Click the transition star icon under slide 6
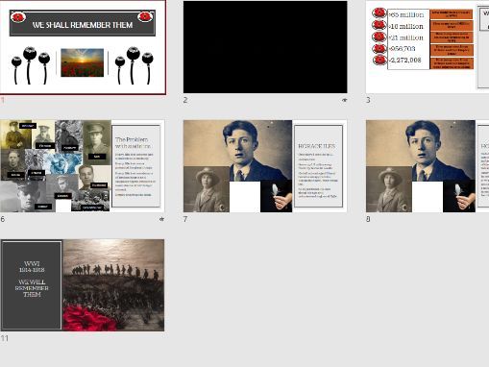 161,219
